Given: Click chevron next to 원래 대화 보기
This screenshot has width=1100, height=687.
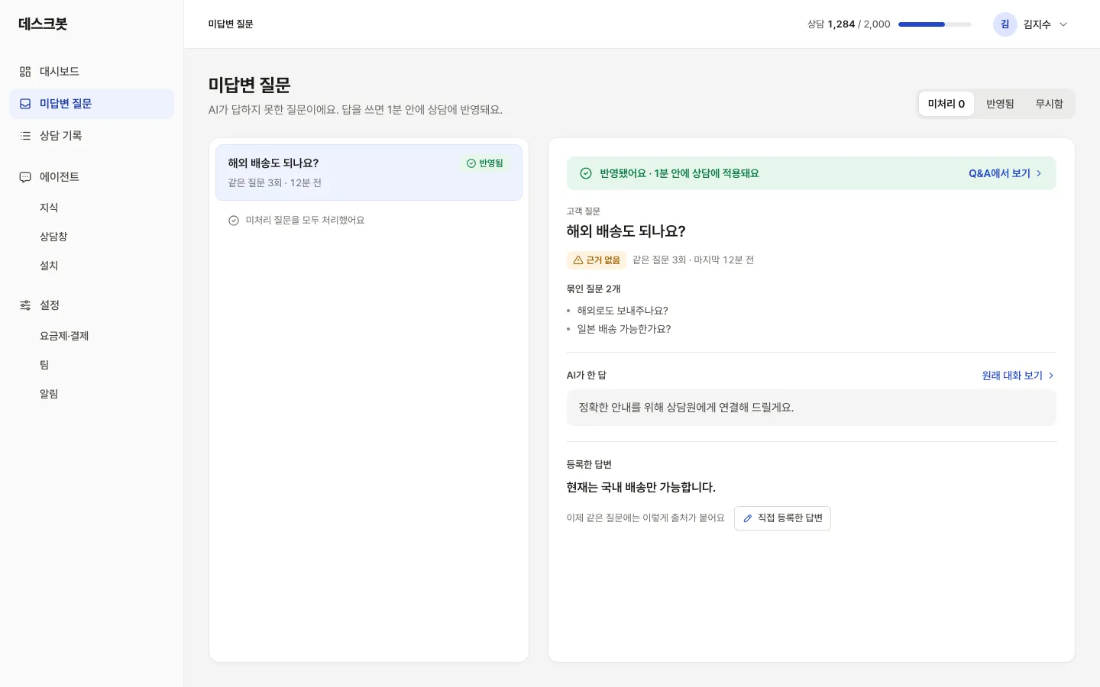Looking at the screenshot, I should [1051, 376].
